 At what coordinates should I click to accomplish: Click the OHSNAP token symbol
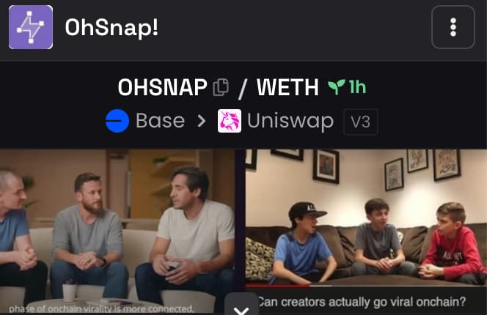click(162, 87)
